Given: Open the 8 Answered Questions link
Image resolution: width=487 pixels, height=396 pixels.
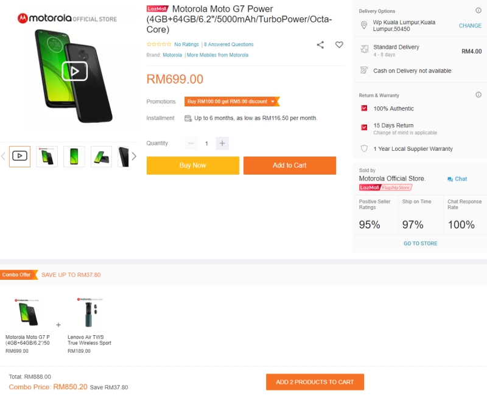Looking at the screenshot, I should point(229,44).
